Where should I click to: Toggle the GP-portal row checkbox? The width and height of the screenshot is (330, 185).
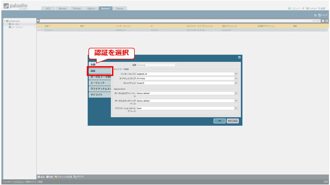42,30
